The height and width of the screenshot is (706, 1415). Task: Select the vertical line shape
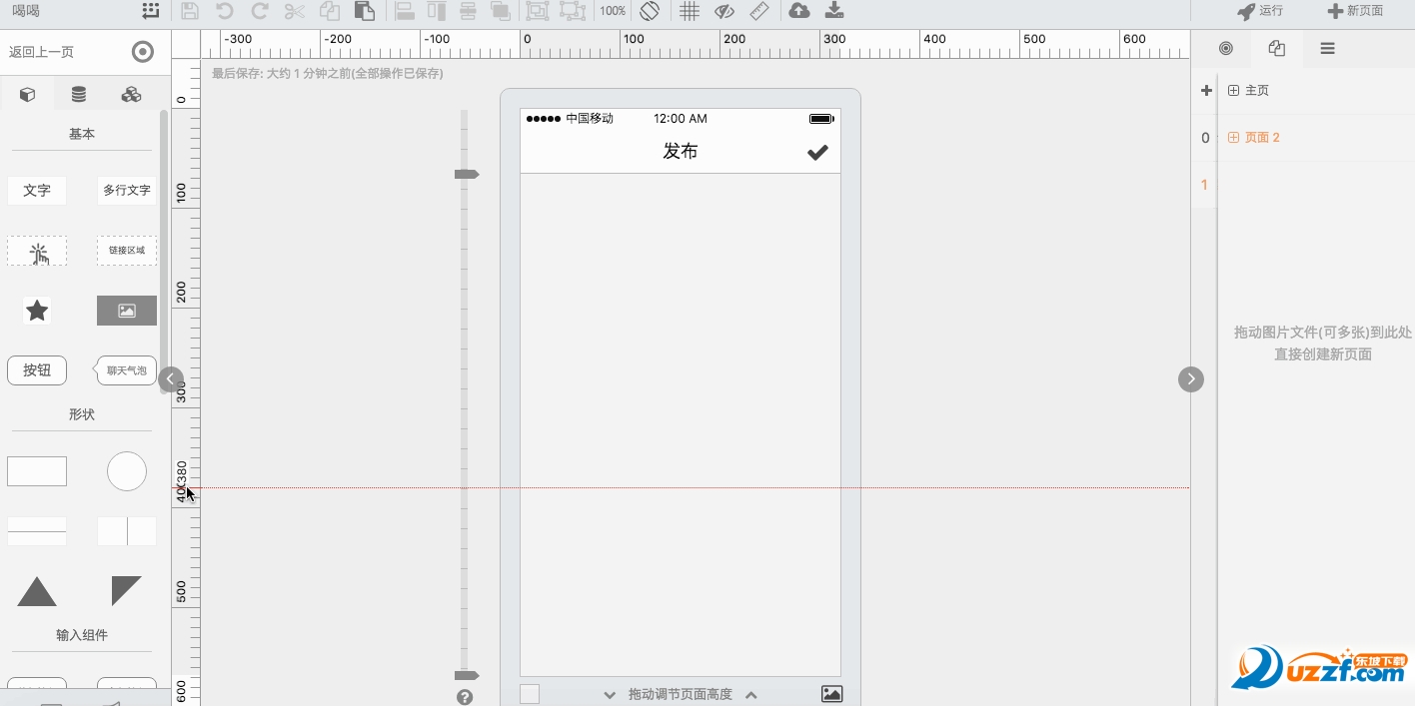click(x=127, y=531)
